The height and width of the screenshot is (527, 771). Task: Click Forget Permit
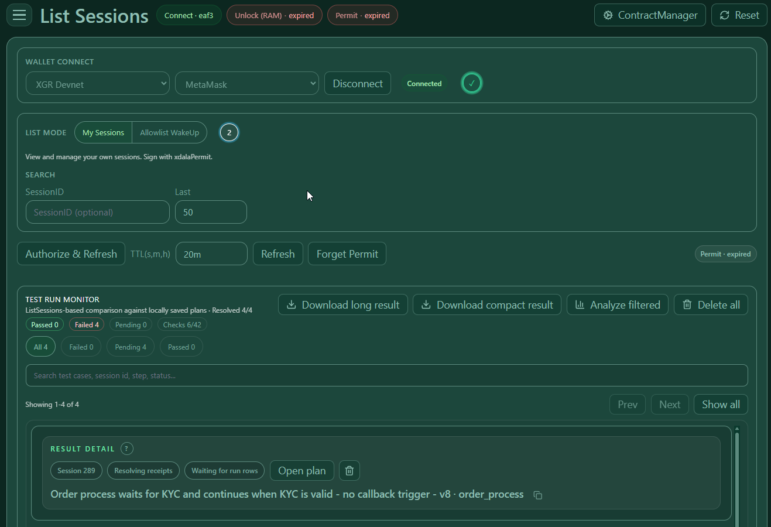pyautogui.click(x=347, y=254)
